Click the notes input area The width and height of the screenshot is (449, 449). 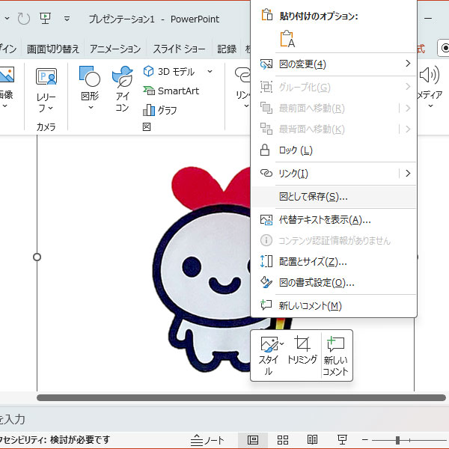click(x=224, y=419)
